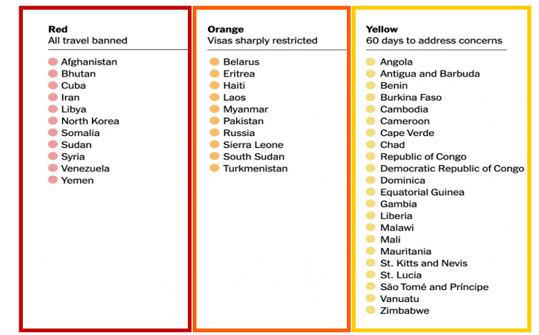Click the Venezuela country name
539x335 pixels.
tap(85, 169)
